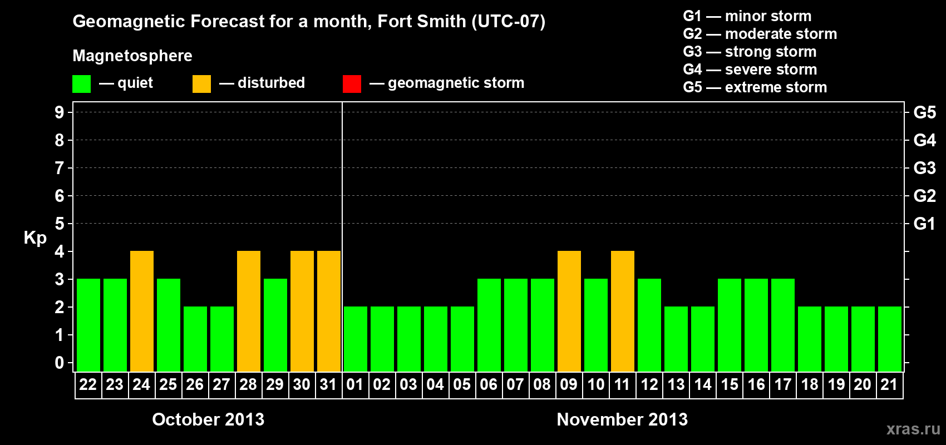
Task: Click the orange bar for October 30
Action: click(x=302, y=311)
